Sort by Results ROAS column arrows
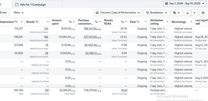 [122, 22]
